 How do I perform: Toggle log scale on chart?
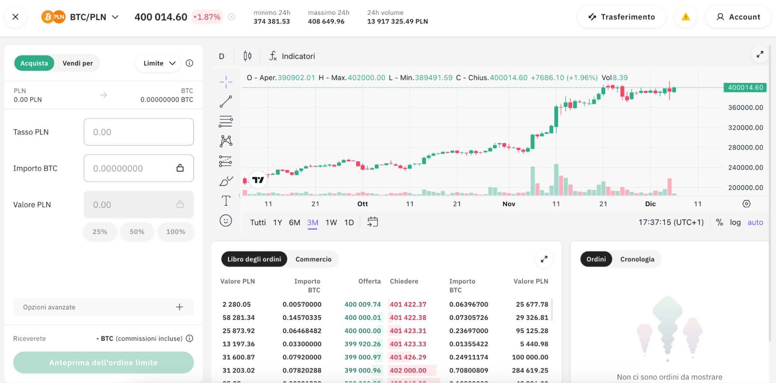pos(735,222)
